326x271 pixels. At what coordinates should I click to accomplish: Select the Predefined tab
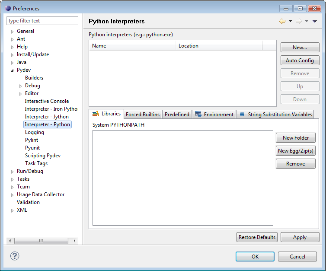177,115
